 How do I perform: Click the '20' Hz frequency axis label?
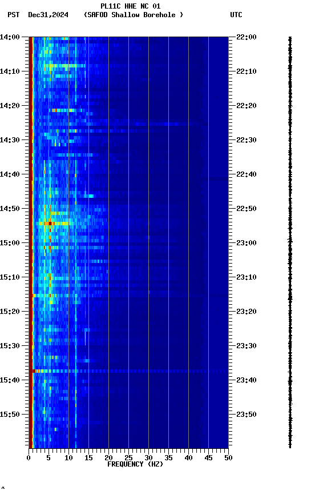coord(108,458)
